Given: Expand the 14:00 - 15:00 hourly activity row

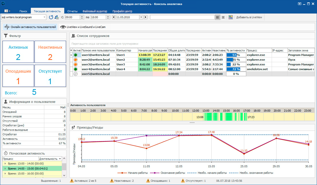Looking at the screenshot, I should coord(5,169).
